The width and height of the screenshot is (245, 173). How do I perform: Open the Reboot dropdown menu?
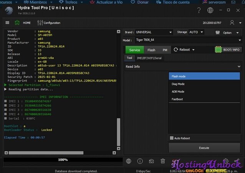[x=184, y=50]
